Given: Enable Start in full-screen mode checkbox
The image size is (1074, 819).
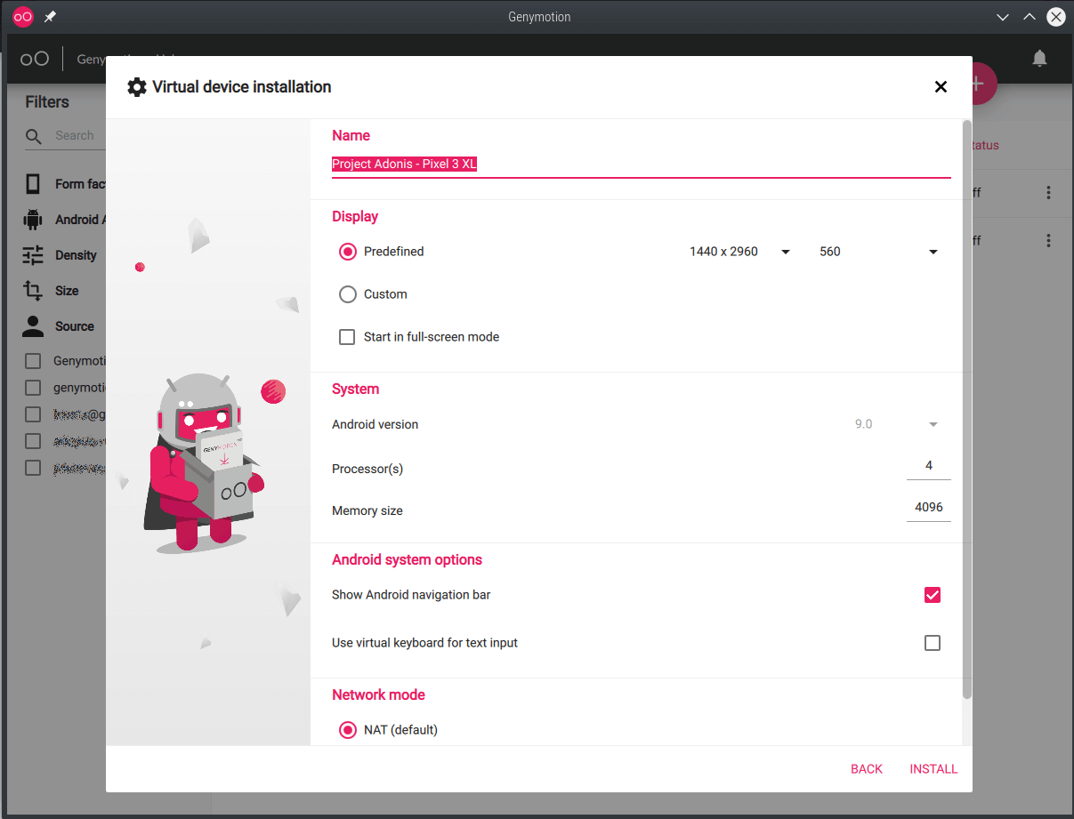Looking at the screenshot, I should (347, 337).
